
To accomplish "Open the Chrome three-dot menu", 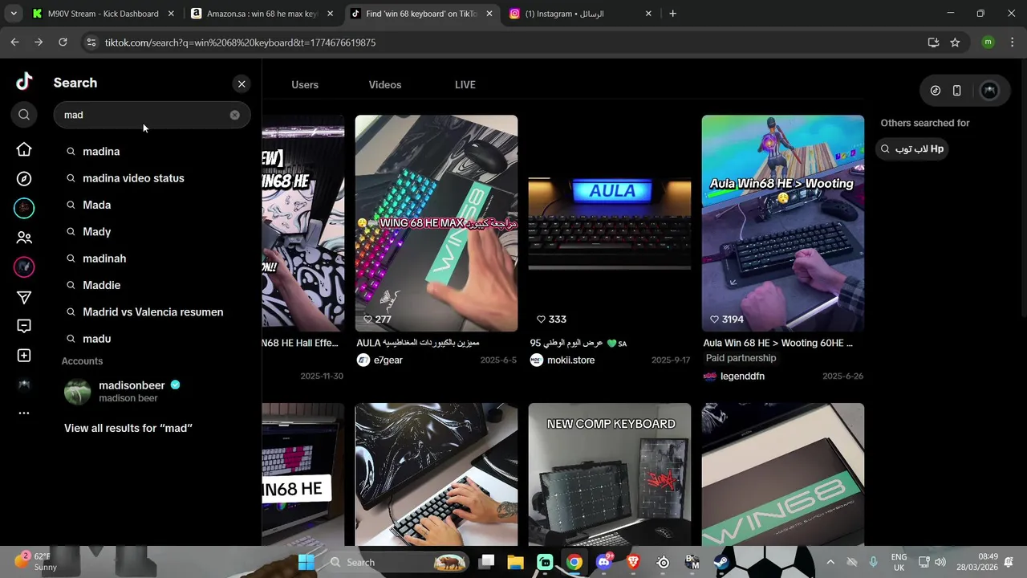I will pos(1013,42).
